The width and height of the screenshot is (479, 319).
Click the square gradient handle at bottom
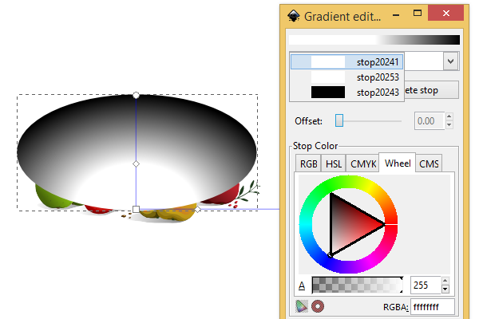click(136, 210)
